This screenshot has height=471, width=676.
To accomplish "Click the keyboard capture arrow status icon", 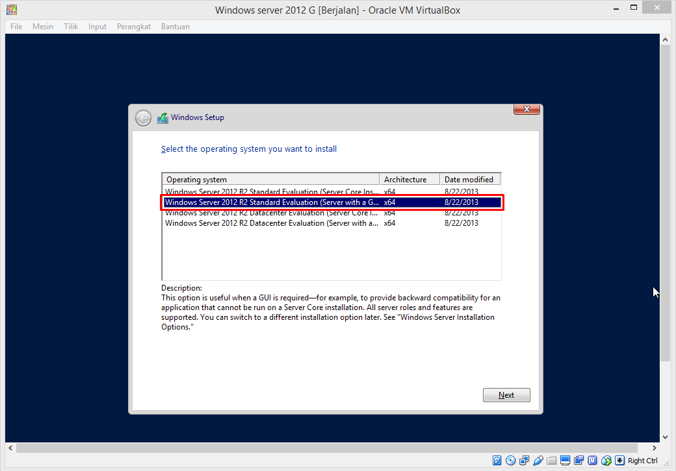I will pyautogui.click(x=619, y=461).
